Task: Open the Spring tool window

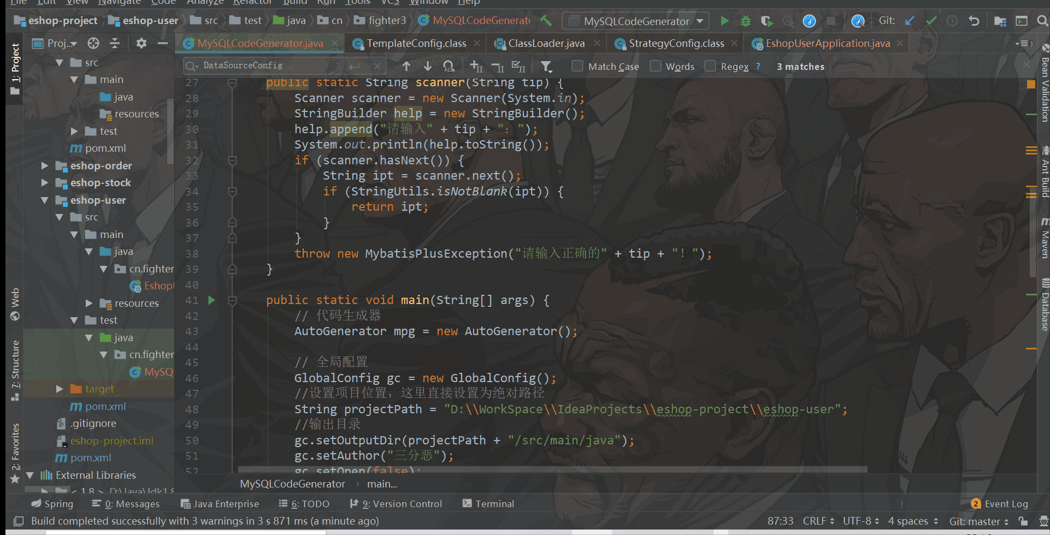Action: point(52,503)
